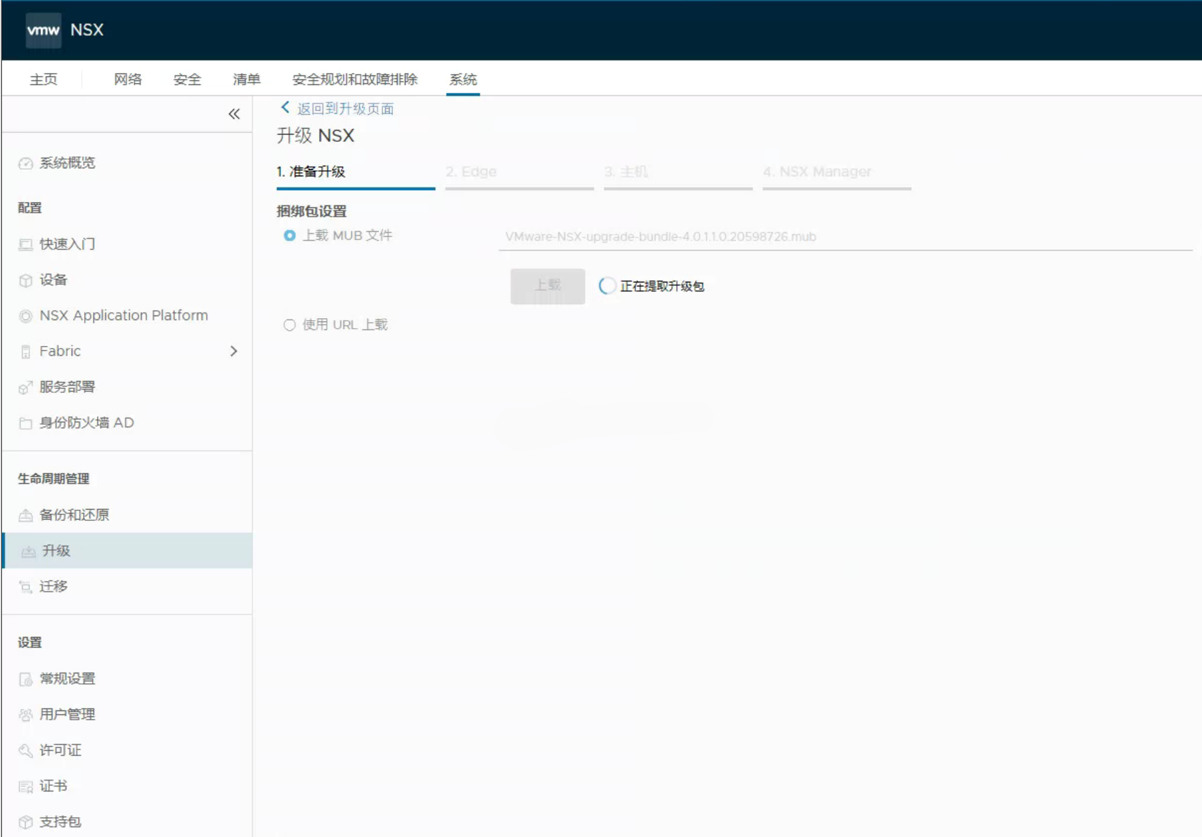Click the 支持包 package icon
The height and width of the screenshot is (837, 1202).
point(26,822)
